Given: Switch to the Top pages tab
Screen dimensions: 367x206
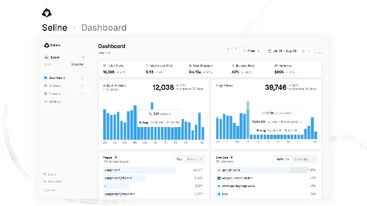Looking at the screenshot, I should (x=179, y=159).
